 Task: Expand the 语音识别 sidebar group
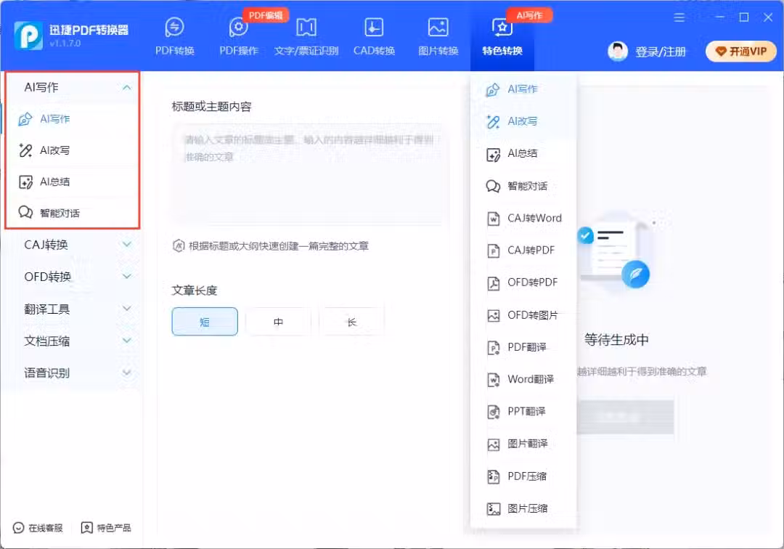coord(72,373)
